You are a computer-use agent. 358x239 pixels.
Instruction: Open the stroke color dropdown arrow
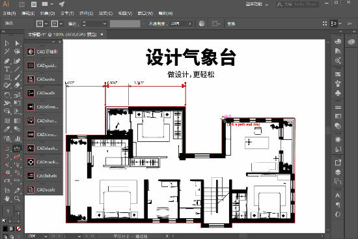(61, 23)
